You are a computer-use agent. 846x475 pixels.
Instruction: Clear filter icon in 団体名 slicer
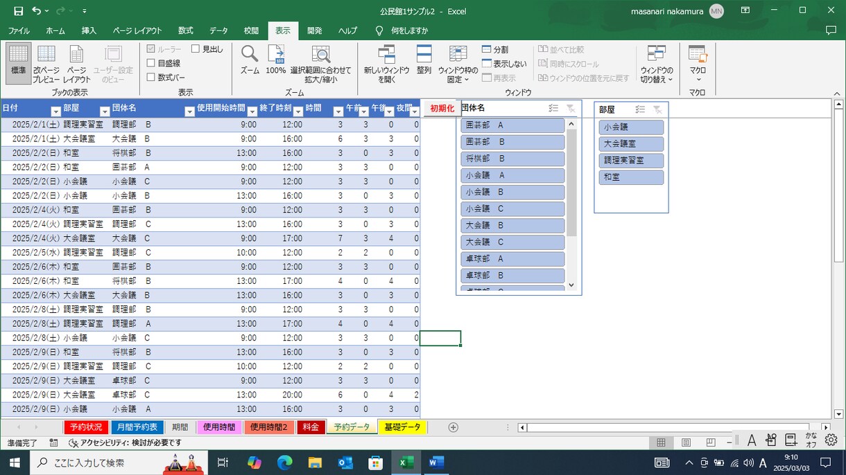coord(571,109)
